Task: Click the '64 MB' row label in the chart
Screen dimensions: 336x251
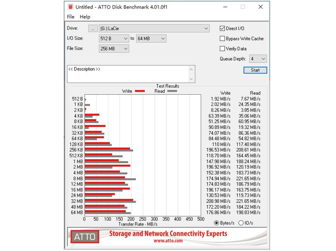Action: 77,213
